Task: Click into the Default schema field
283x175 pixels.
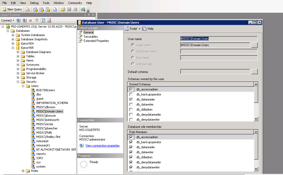Action: pos(215,72)
